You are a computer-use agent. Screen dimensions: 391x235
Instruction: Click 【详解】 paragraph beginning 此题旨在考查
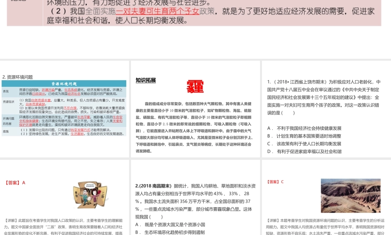coord(63,227)
